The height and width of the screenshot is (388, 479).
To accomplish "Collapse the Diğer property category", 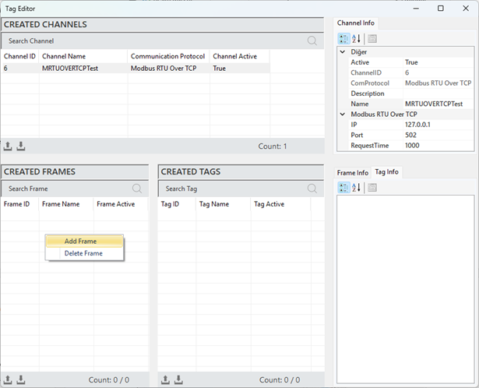I will [x=343, y=52].
